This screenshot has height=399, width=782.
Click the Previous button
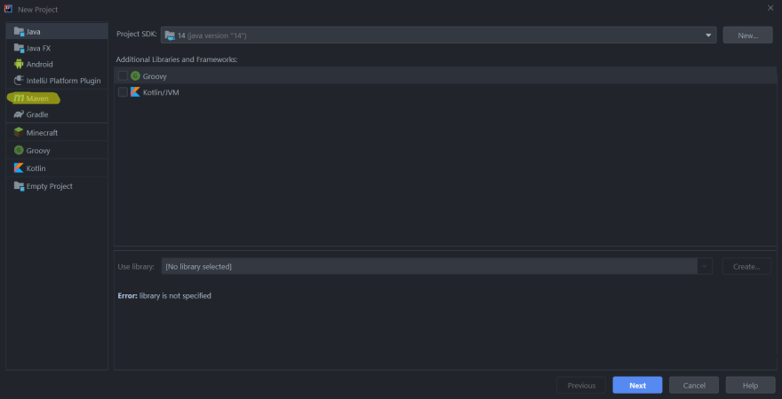[x=581, y=385]
